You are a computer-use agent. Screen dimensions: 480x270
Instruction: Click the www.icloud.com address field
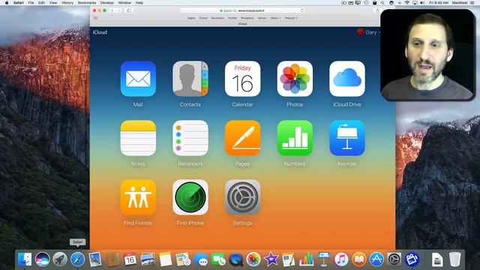tap(242, 10)
